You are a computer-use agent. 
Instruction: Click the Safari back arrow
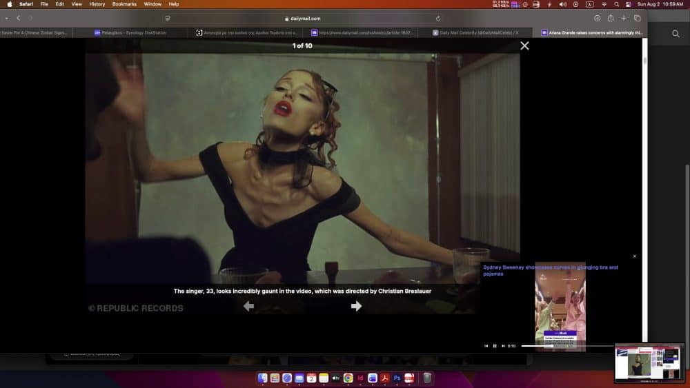point(19,18)
